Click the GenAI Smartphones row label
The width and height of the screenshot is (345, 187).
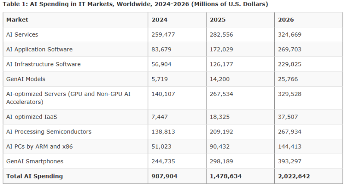coord(35,162)
